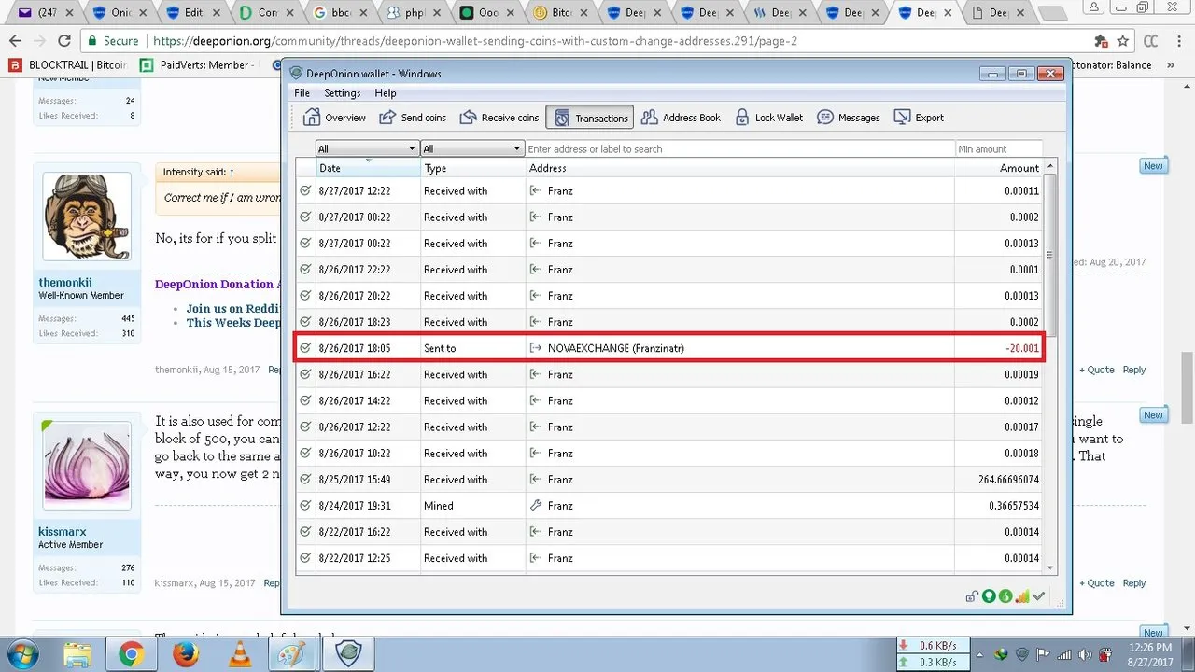Screen dimensions: 1195x672
Task: Click themonkii's monkey avatar
Action: tap(87, 217)
